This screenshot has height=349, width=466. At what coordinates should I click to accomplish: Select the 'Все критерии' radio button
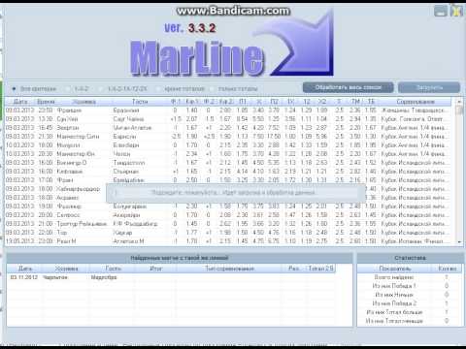(14, 89)
